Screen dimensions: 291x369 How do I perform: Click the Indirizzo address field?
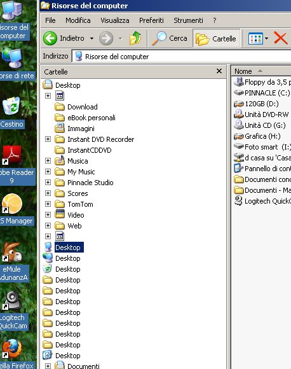(x=182, y=57)
